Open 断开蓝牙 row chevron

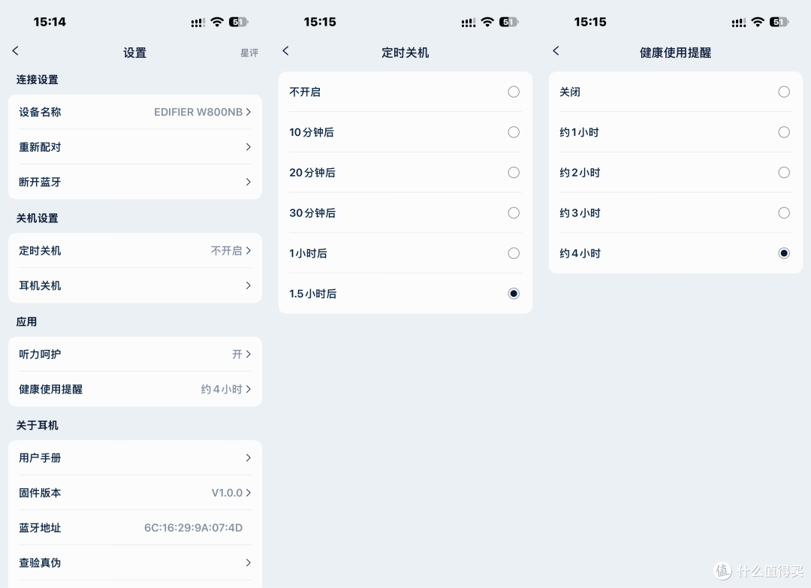(249, 182)
